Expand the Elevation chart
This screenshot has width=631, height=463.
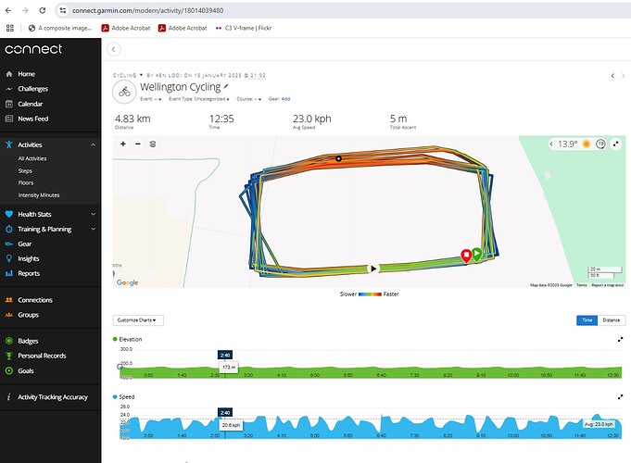[620, 340]
